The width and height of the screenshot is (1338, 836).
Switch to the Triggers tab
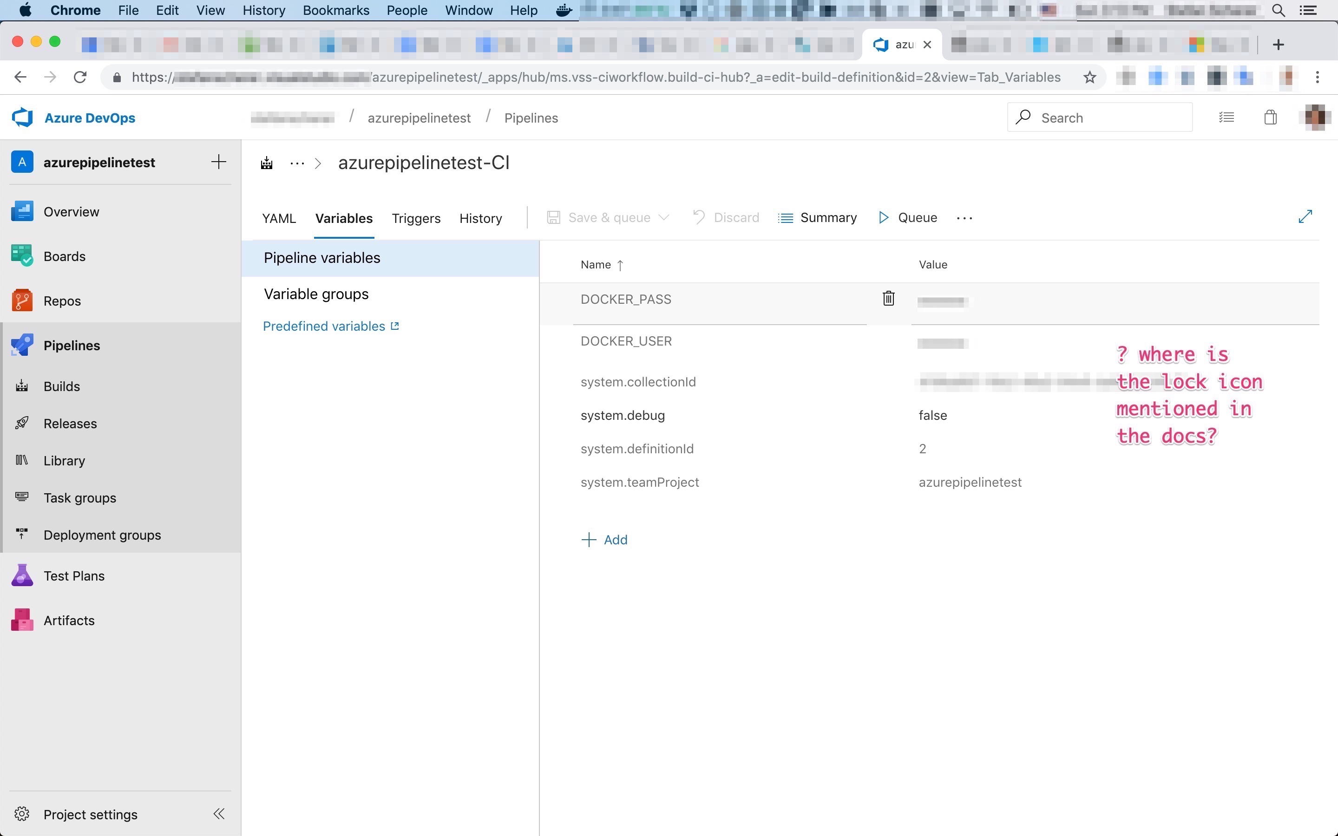[x=416, y=218]
